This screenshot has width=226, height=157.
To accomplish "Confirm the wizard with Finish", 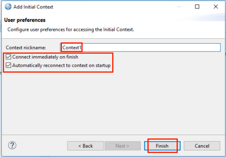I will (162, 146).
